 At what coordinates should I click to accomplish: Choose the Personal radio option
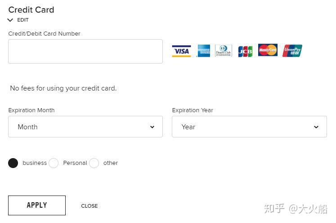pyautogui.click(x=54, y=163)
